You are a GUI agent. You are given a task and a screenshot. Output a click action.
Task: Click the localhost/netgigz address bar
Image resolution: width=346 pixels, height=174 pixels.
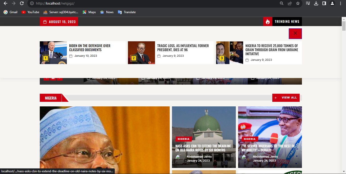click(x=152, y=4)
